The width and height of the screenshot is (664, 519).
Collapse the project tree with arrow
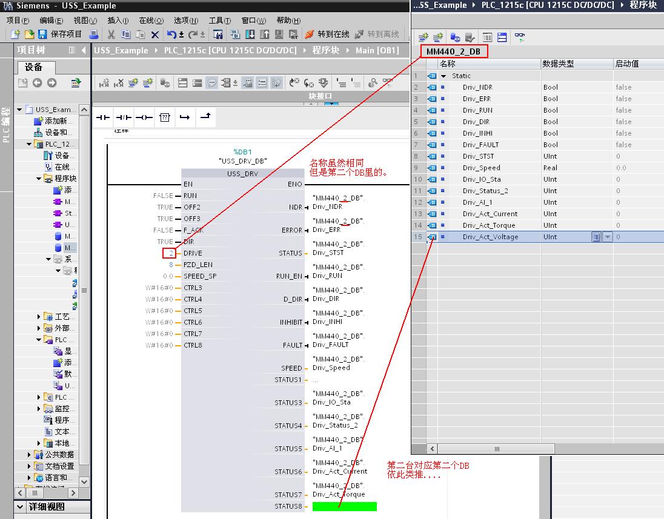[x=84, y=50]
